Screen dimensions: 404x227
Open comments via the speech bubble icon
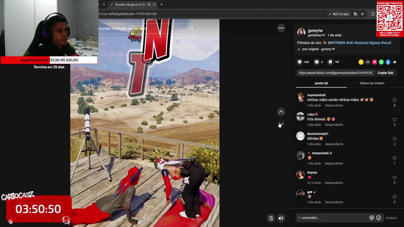coord(317,62)
